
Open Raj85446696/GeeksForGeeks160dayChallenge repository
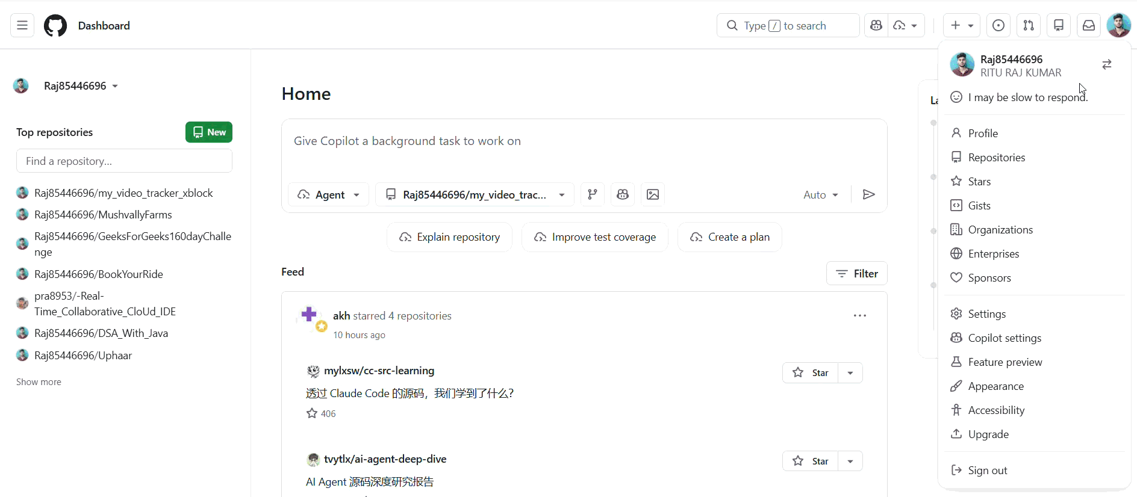[132, 244]
